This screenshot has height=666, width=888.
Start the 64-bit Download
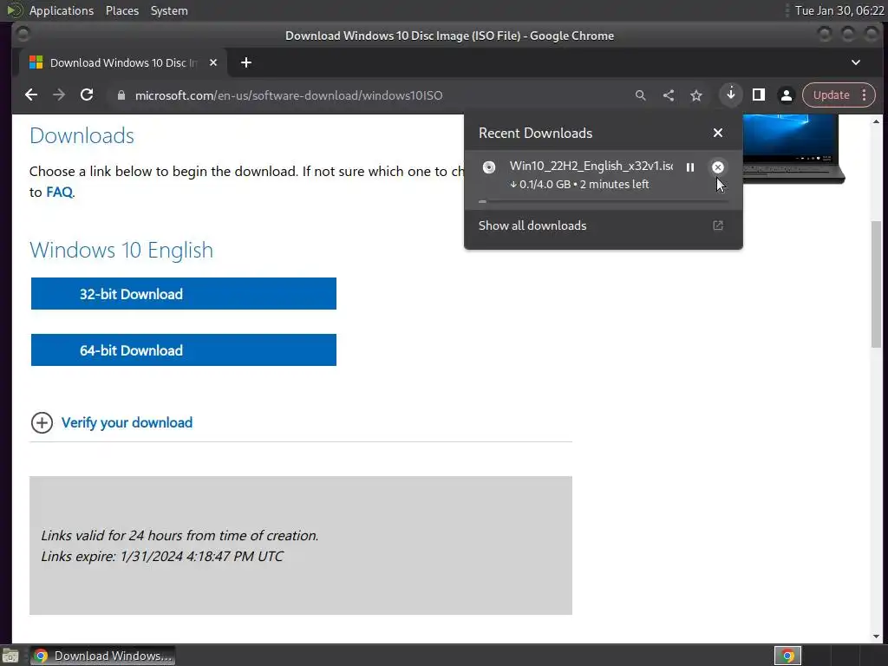tap(184, 350)
